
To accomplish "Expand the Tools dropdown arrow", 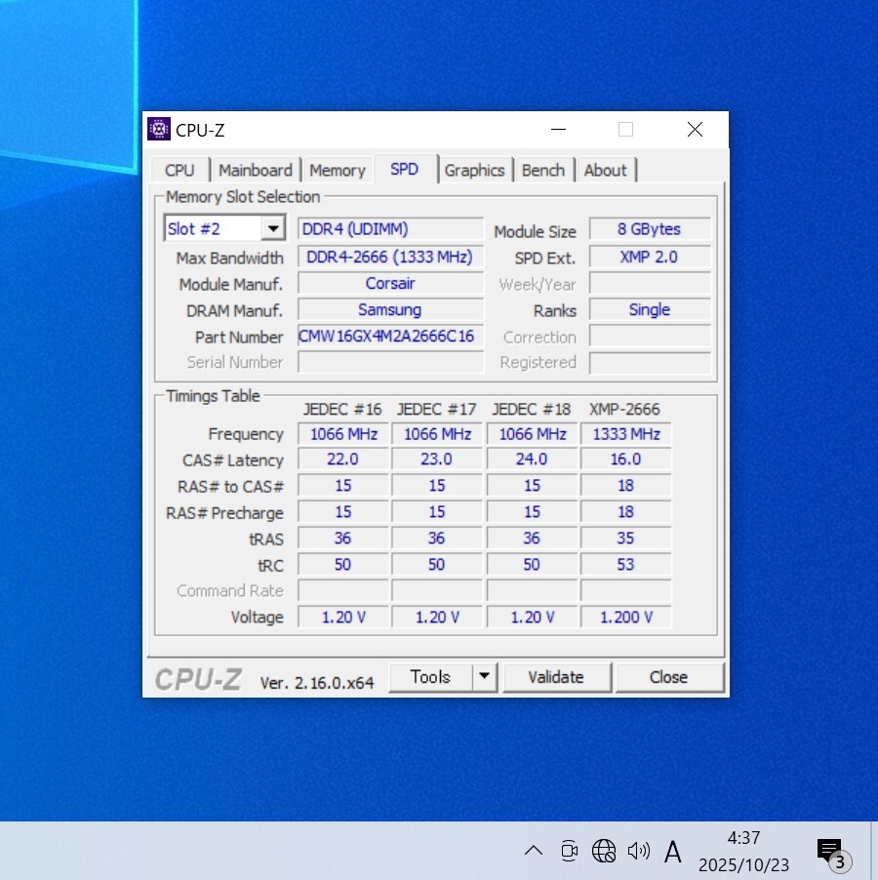I will coord(485,677).
